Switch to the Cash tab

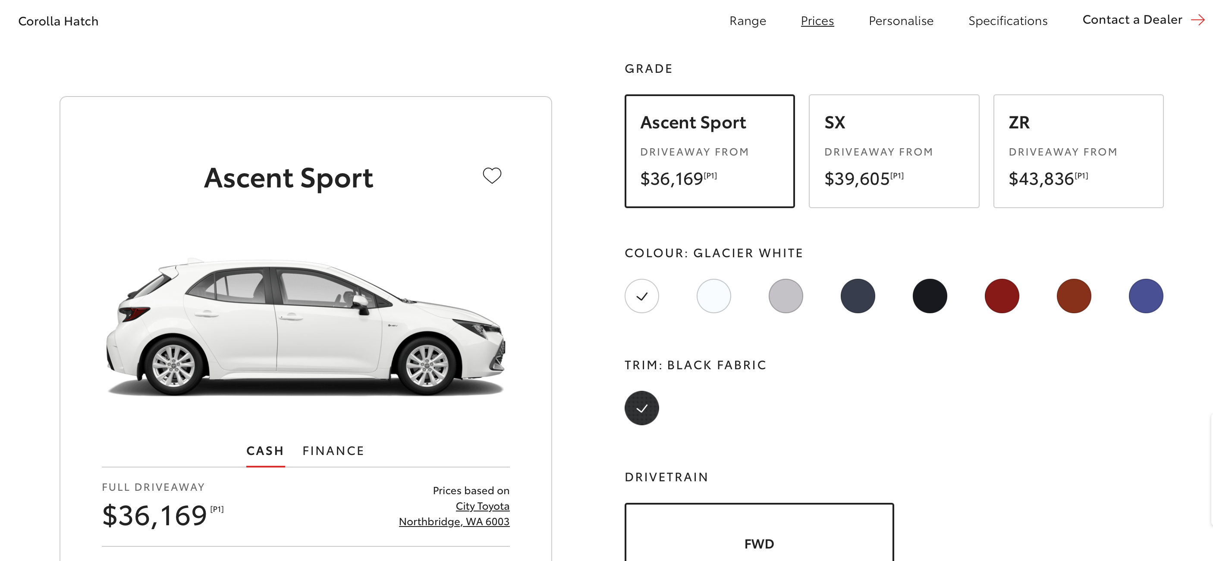265,451
